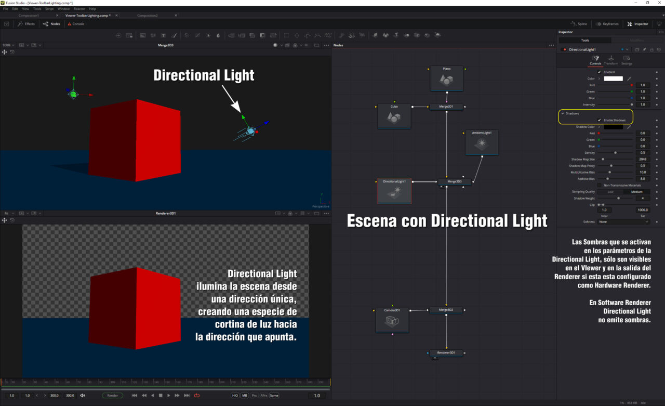Select the Text+ tool in the toolbar

163,36
